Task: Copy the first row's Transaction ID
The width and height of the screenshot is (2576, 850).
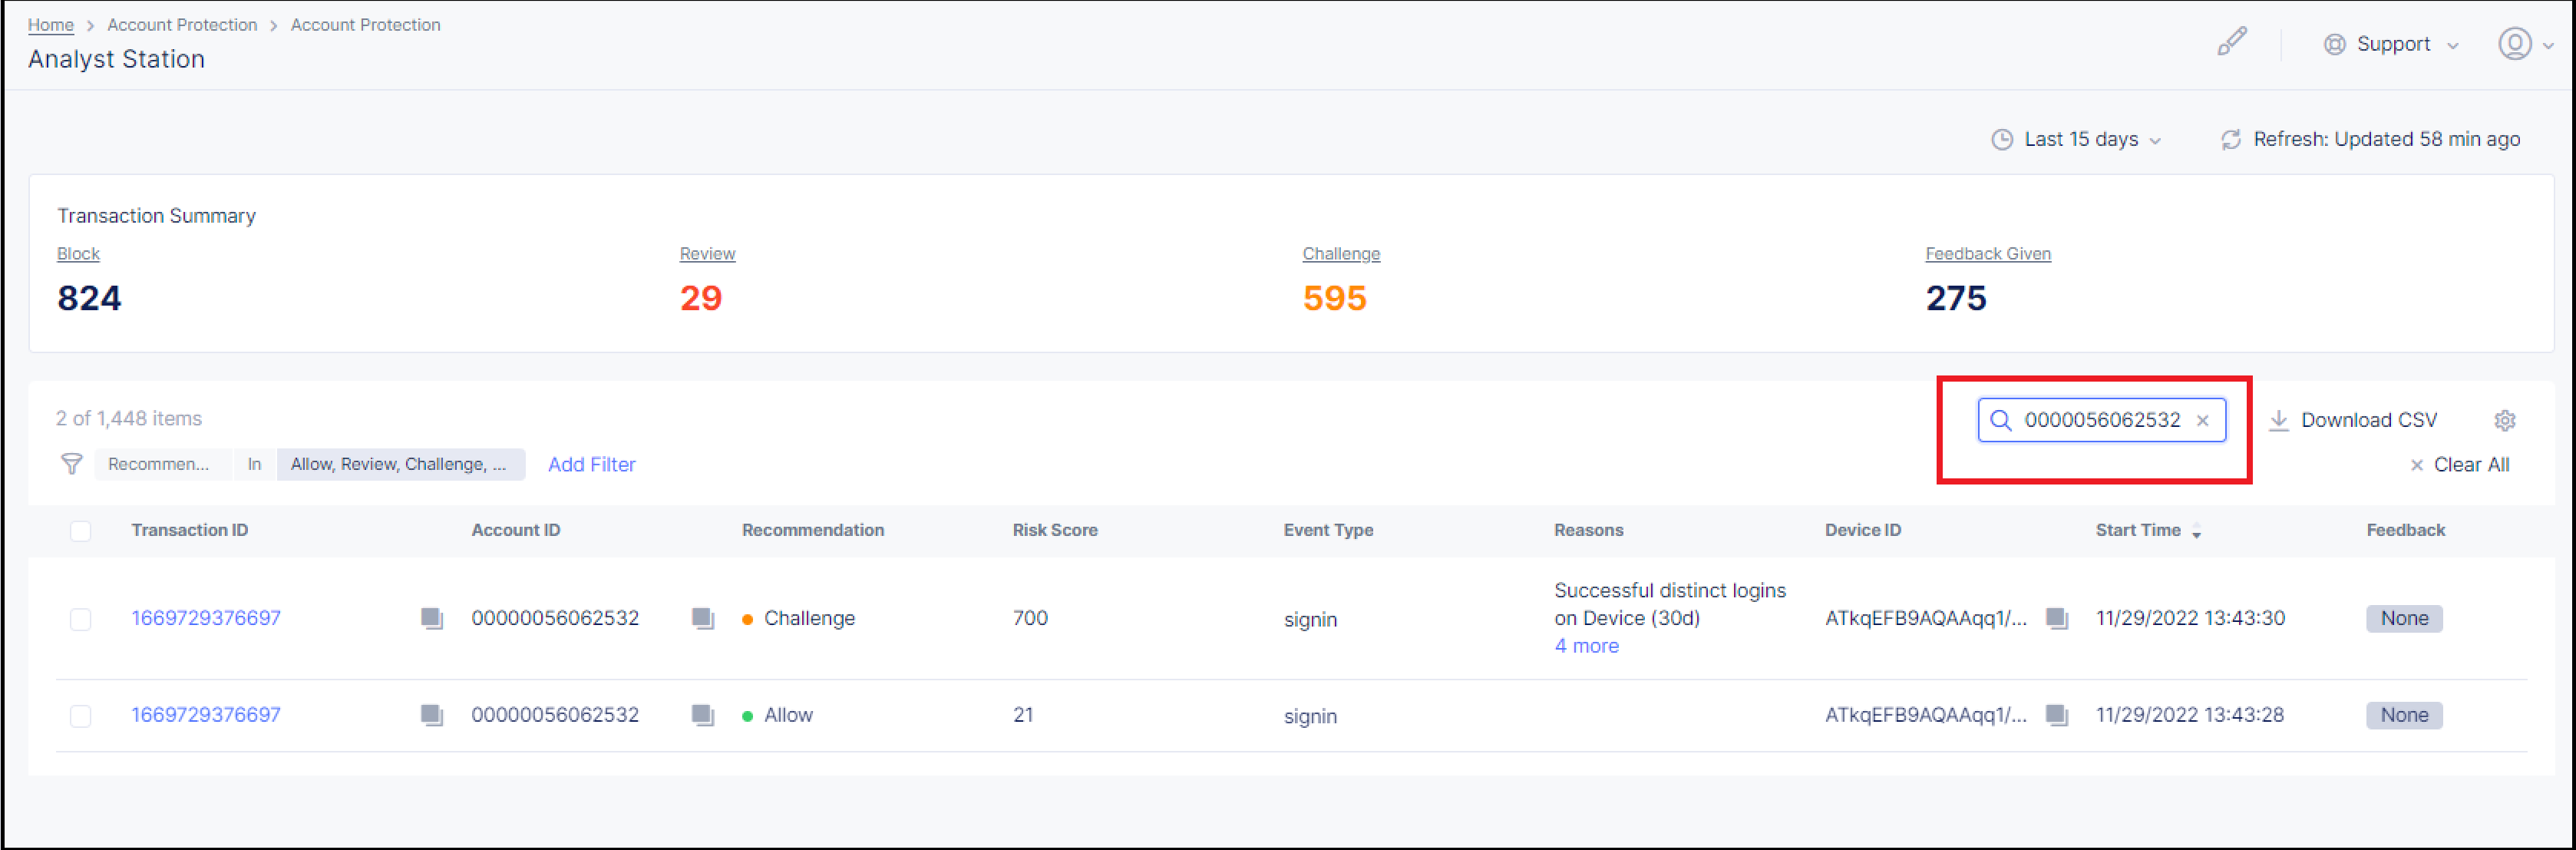Action: (432, 618)
